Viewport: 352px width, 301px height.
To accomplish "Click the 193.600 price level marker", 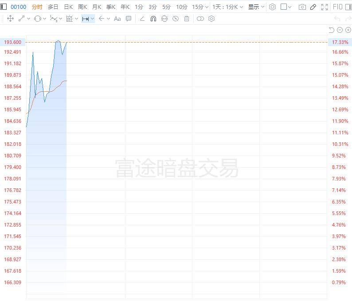I will [13, 42].
